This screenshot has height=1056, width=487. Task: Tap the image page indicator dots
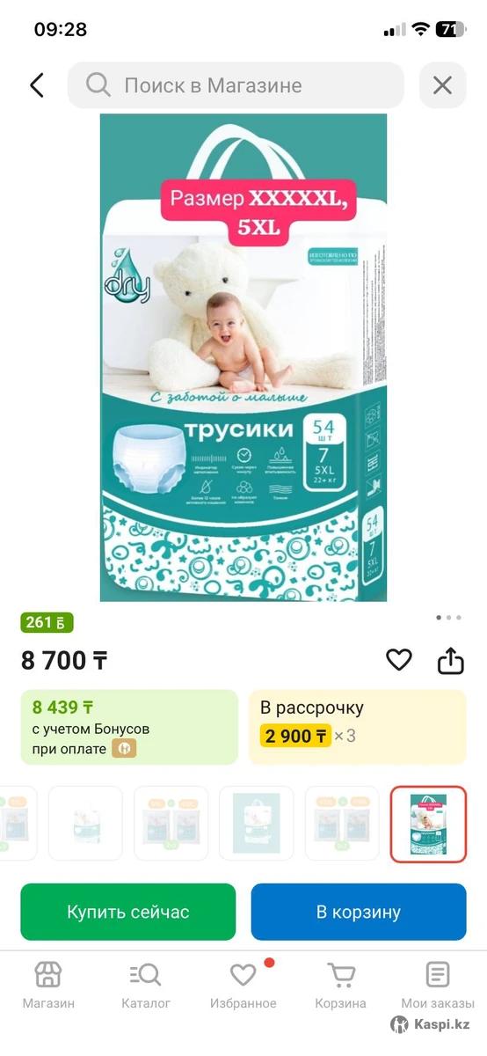(448, 618)
